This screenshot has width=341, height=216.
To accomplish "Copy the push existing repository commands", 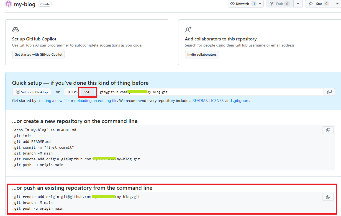I will coord(328,197).
